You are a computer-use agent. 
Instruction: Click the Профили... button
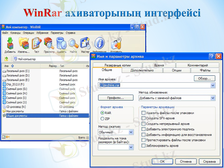[x=116, y=98]
